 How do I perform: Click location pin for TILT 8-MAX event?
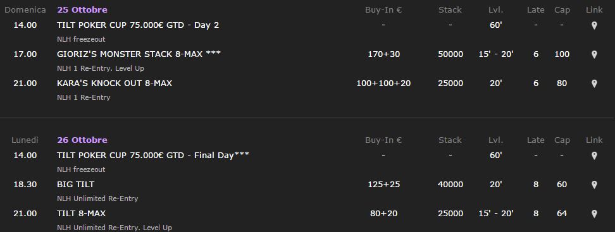(594, 214)
